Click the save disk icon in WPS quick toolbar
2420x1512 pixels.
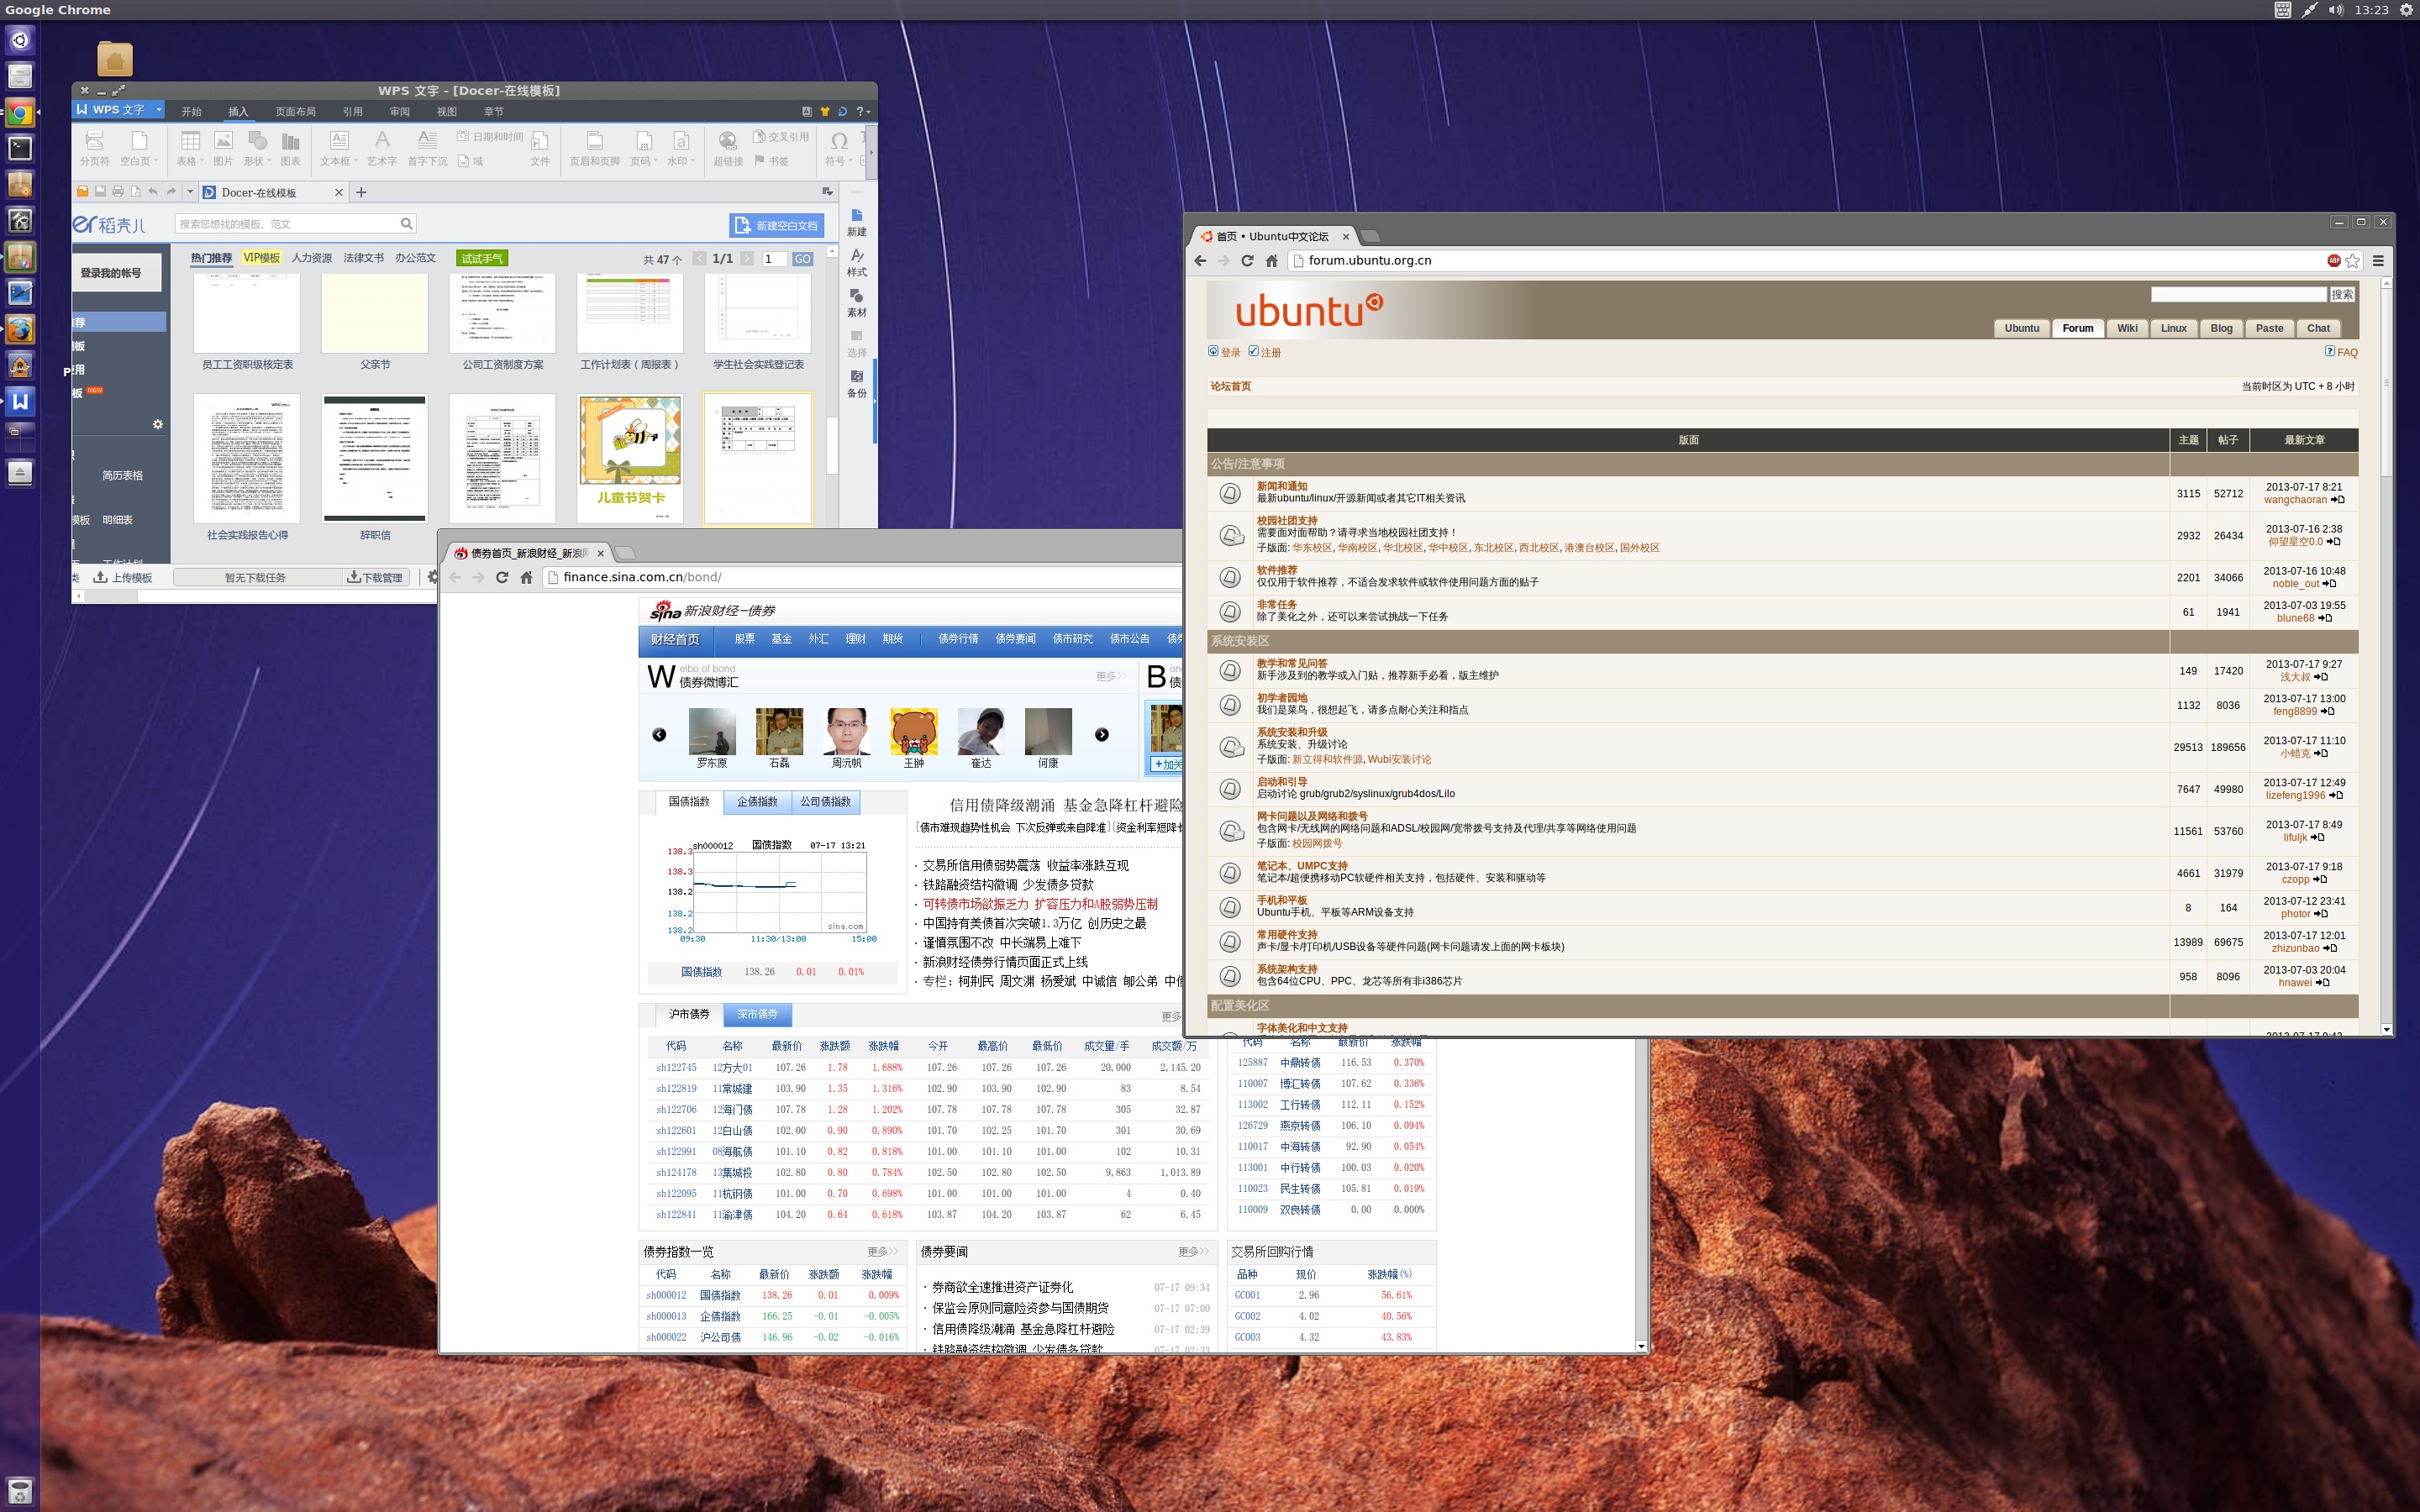pos(100,191)
